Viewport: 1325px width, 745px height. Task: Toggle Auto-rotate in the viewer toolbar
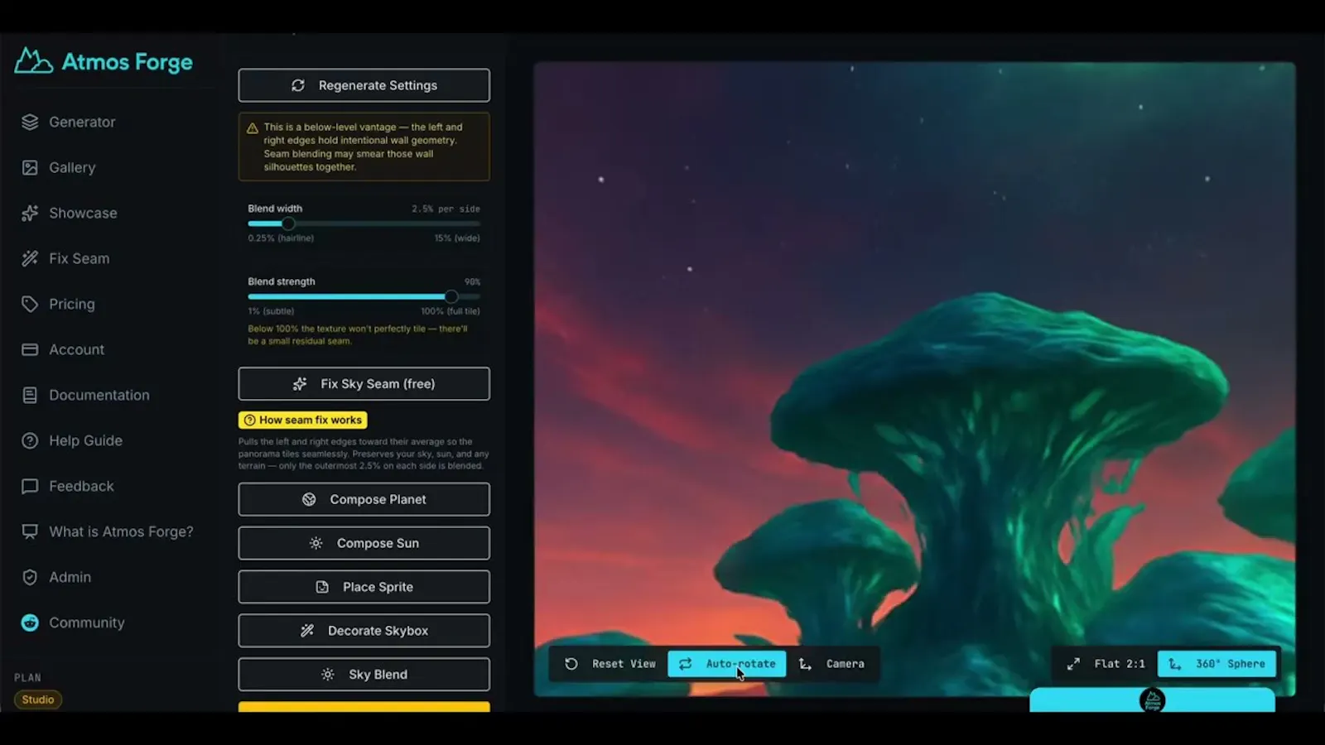(x=727, y=664)
